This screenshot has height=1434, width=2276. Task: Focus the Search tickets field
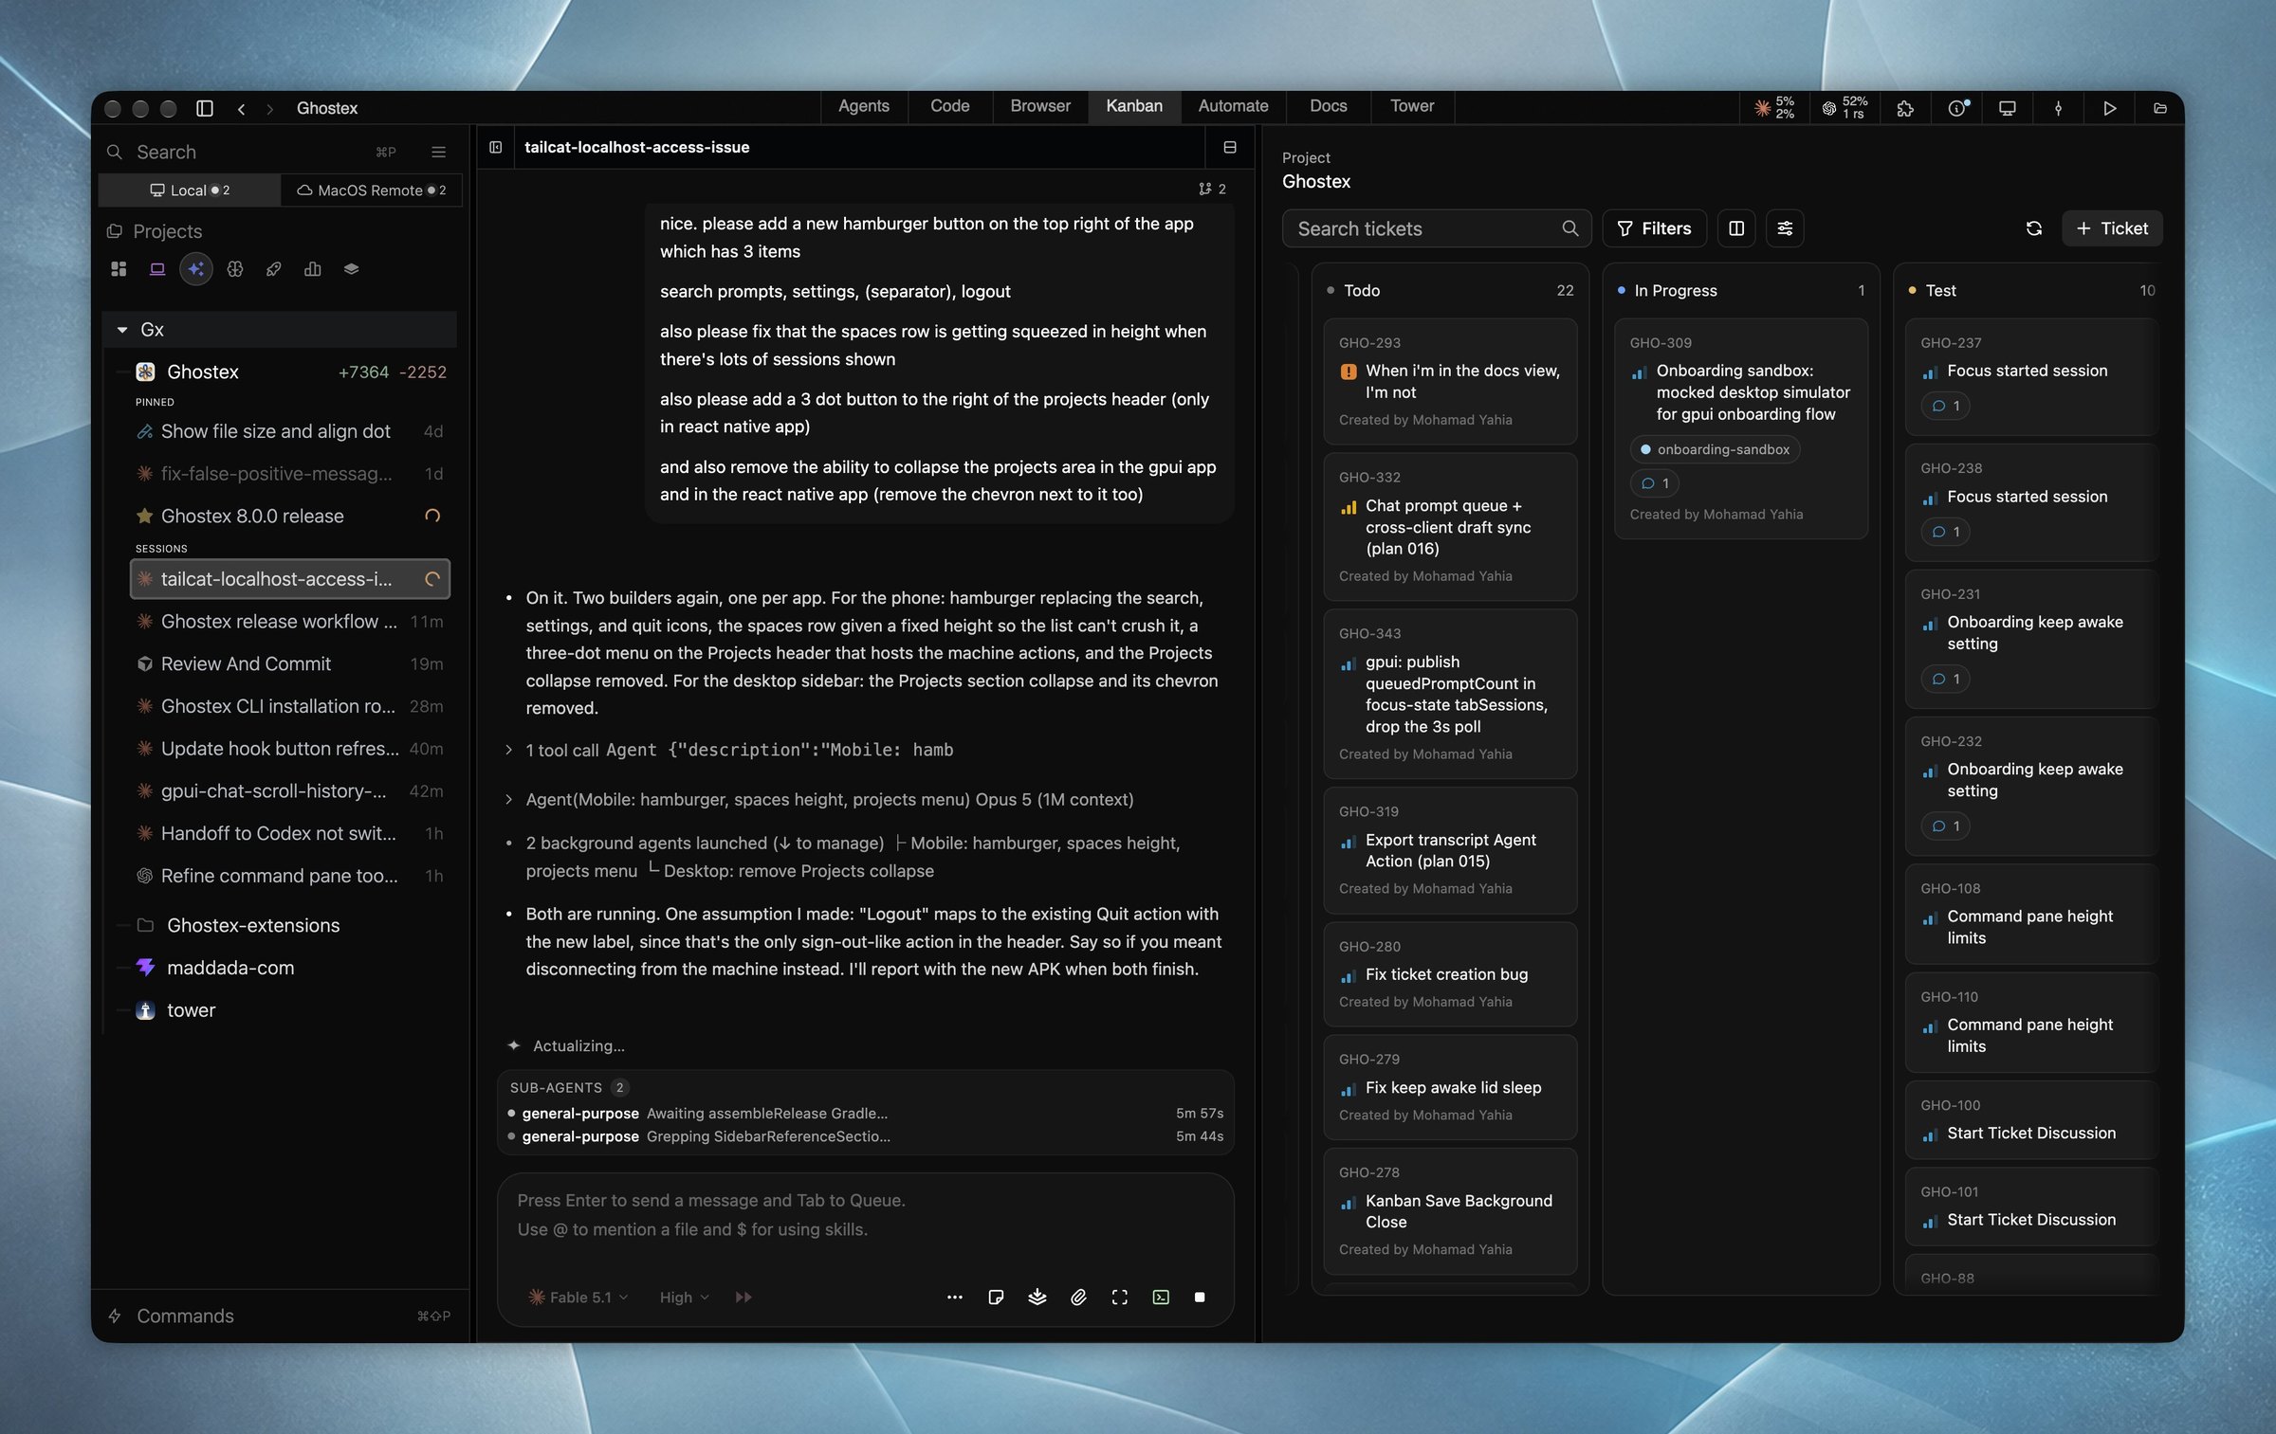pyautogui.click(x=1436, y=228)
